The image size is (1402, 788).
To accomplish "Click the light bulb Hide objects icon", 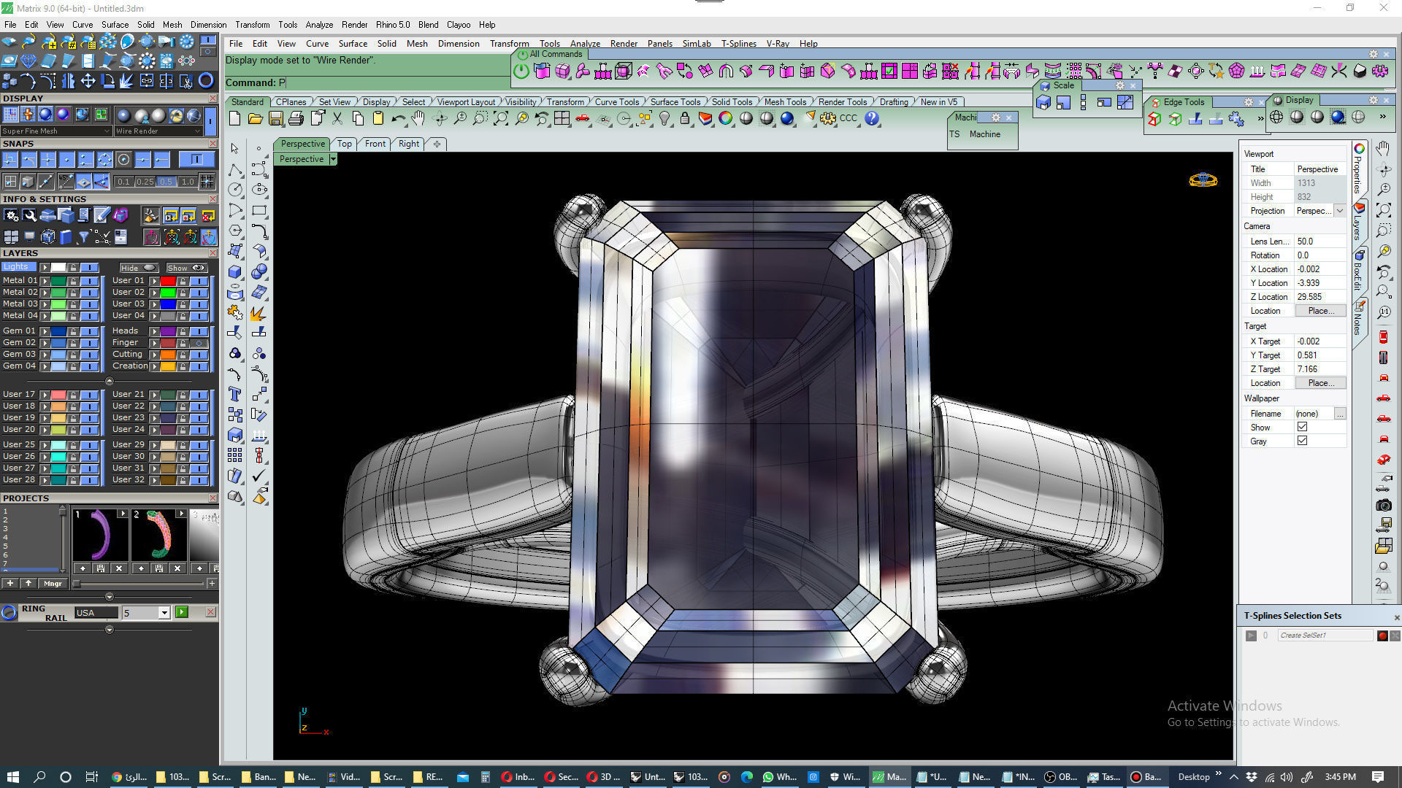I will pos(664,118).
